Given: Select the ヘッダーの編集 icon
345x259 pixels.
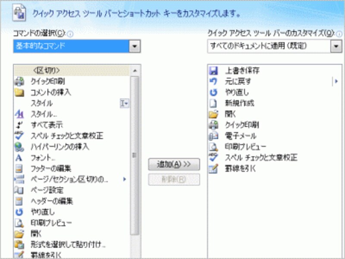Looking at the screenshot, I should tap(19, 201).
